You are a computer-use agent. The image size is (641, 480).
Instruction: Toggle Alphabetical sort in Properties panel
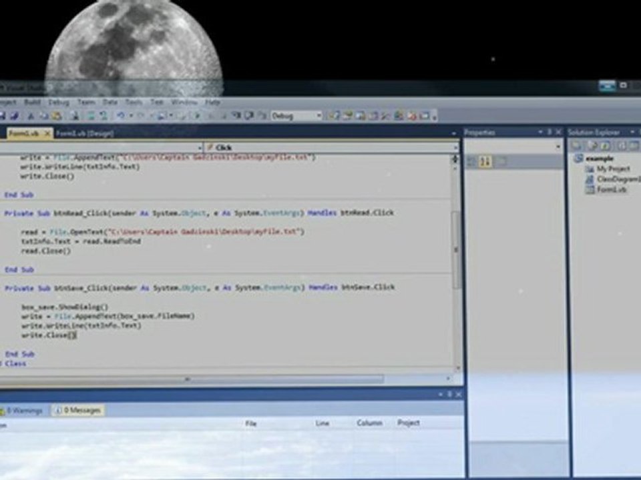(x=485, y=161)
